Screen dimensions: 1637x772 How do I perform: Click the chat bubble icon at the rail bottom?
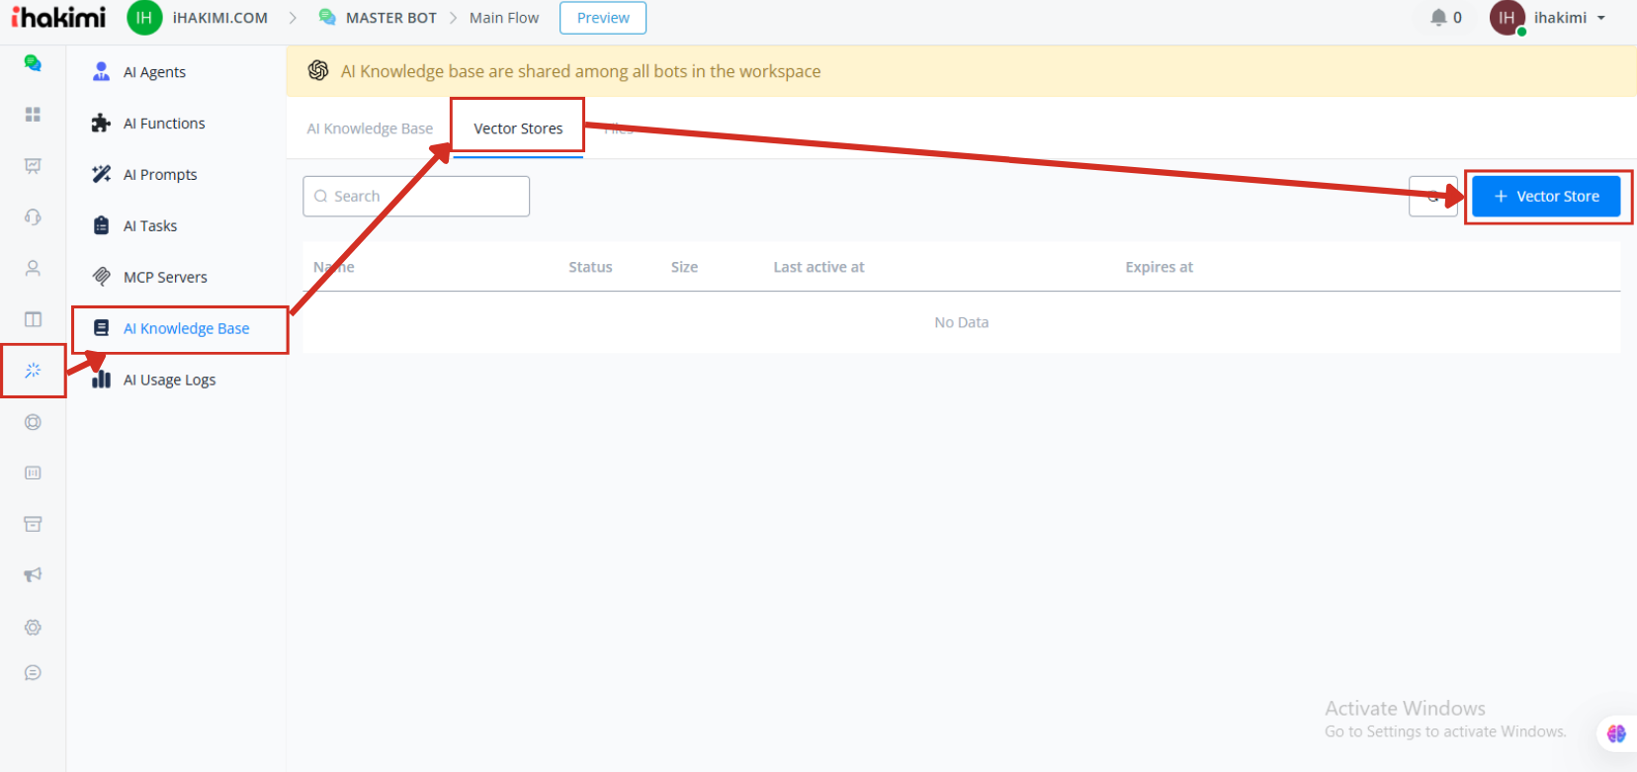[x=33, y=673]
